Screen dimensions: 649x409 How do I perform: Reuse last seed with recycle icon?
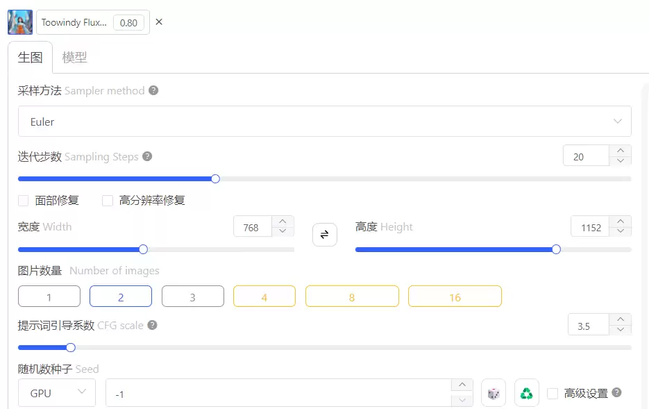tap(526, 393)
